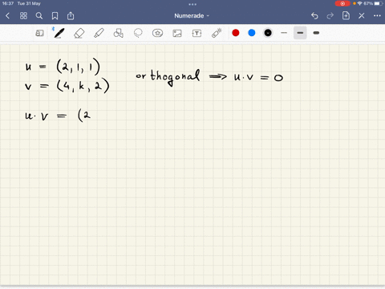385x289 pixels.
Task: Select the Highlighter tool
Action: click(99, 33)
